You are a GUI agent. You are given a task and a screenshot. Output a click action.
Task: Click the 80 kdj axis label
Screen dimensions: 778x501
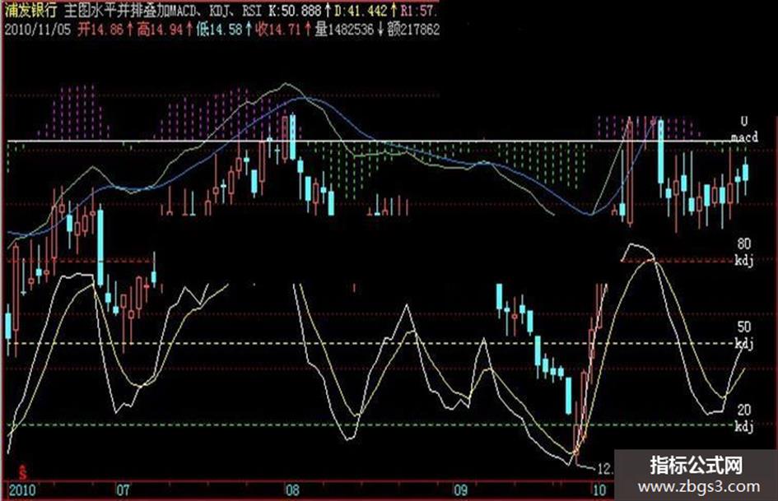click(x=744, y=252)
